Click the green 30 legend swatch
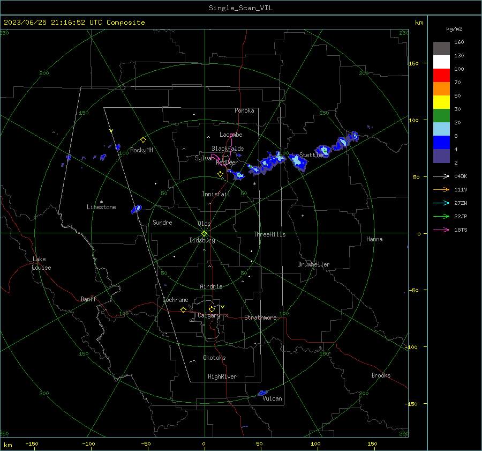Viewport: 482px width, 451px height. (x=441, y=116)
